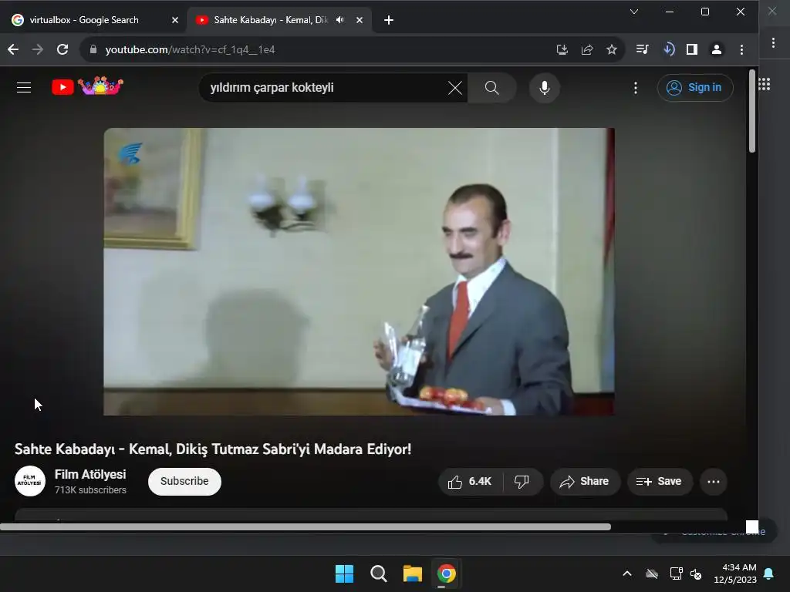
Task: Save video to a playlist
Action: click(659, 482)
